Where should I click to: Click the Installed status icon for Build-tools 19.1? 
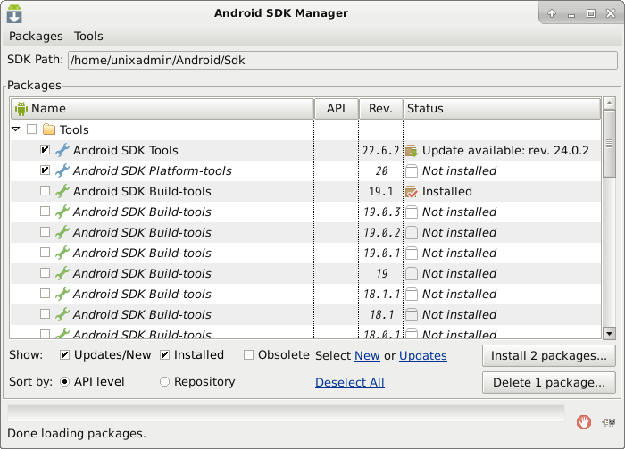pos(412,192)
